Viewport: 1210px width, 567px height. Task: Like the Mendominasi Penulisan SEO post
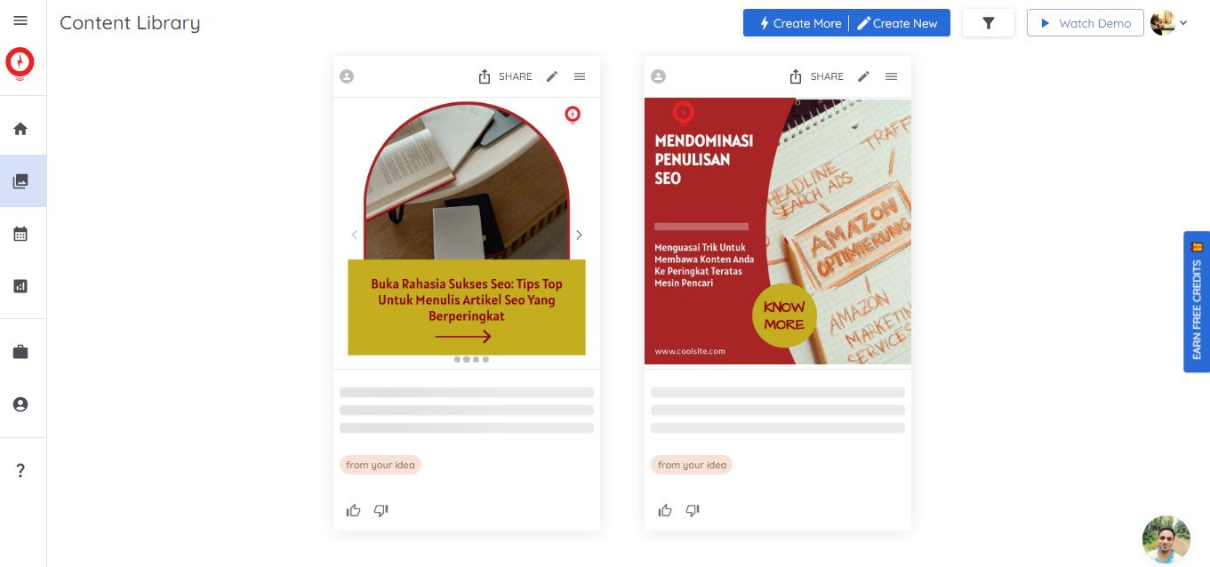click(x=665, y=510)
